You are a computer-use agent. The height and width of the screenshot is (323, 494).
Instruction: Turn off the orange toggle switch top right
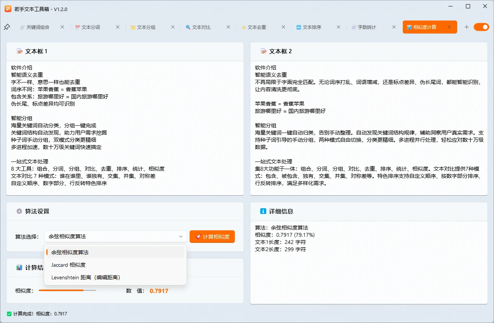481,27
